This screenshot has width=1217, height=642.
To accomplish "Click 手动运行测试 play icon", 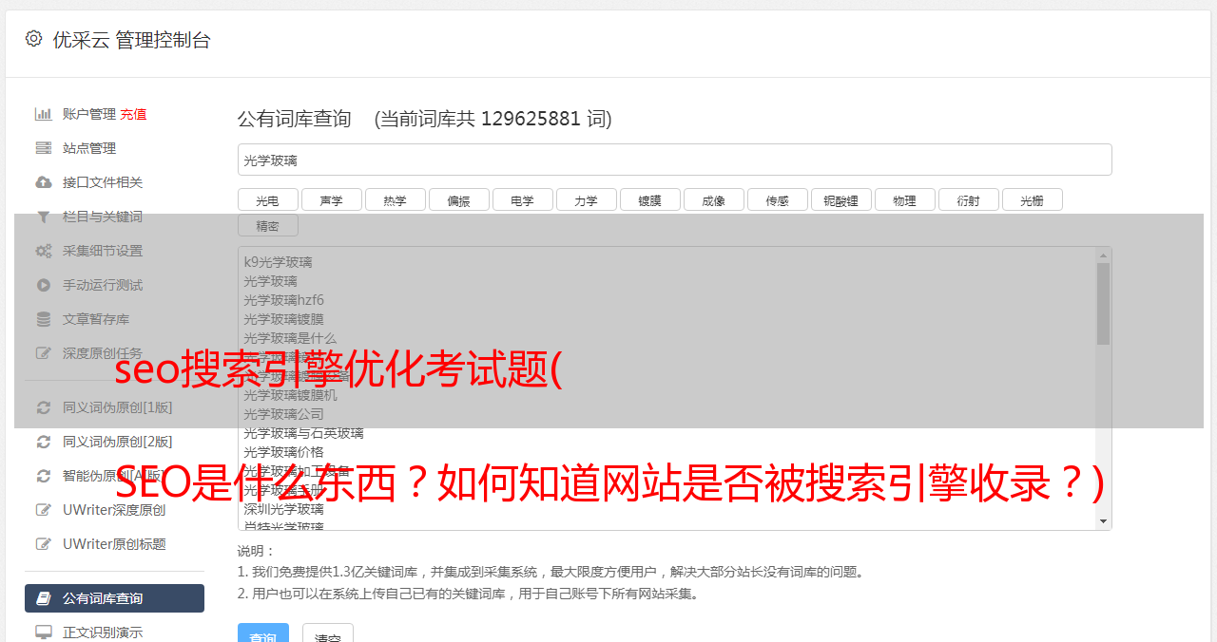I will click(x=44, y=285).
